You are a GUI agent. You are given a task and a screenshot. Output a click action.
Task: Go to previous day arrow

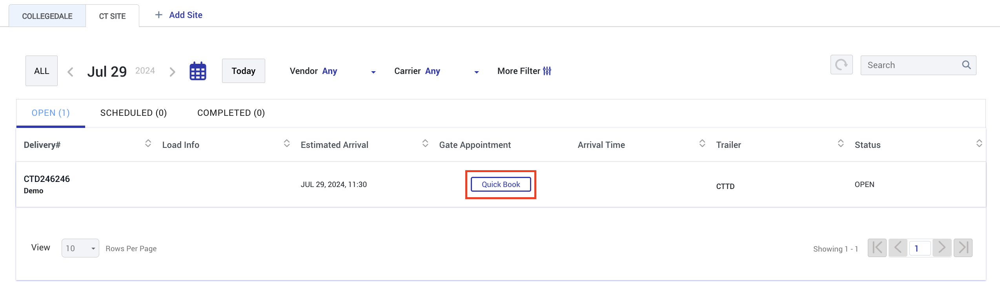tap(71, 72)
